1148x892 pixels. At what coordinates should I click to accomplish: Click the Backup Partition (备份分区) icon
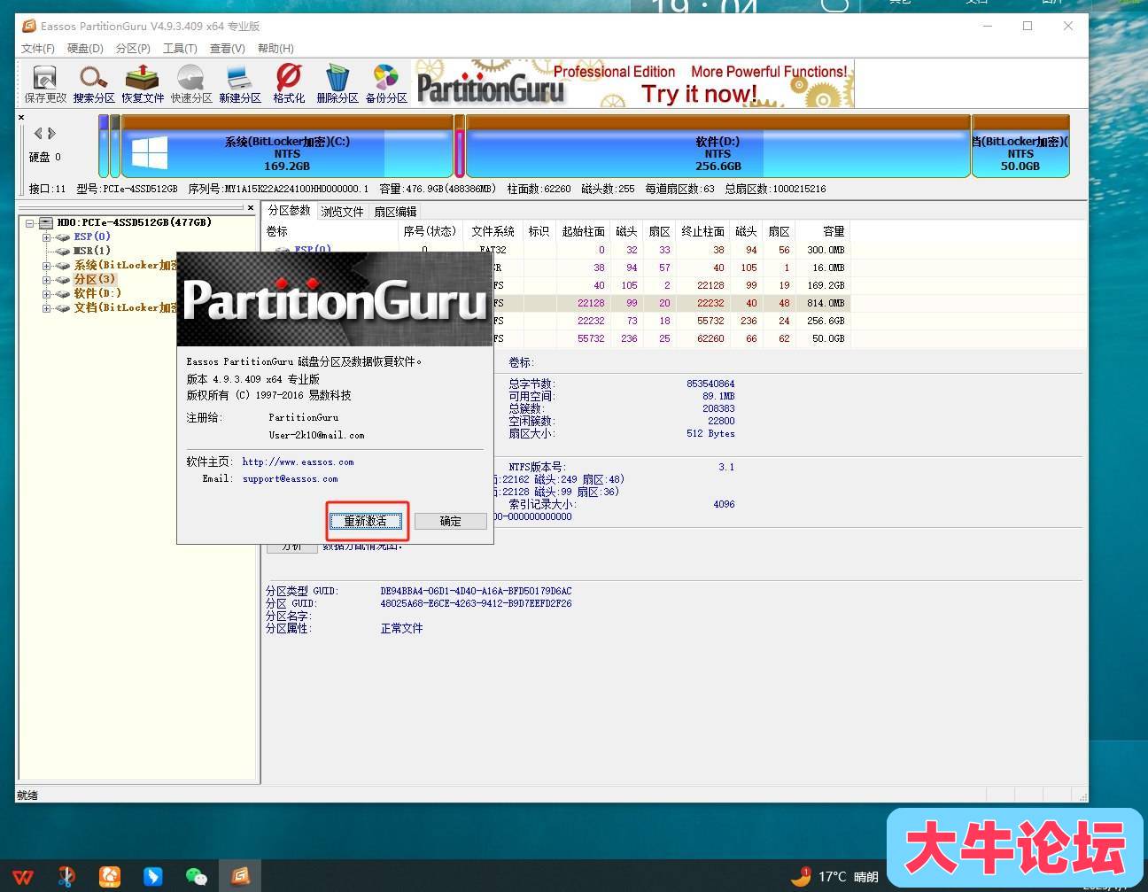(386, 84)
